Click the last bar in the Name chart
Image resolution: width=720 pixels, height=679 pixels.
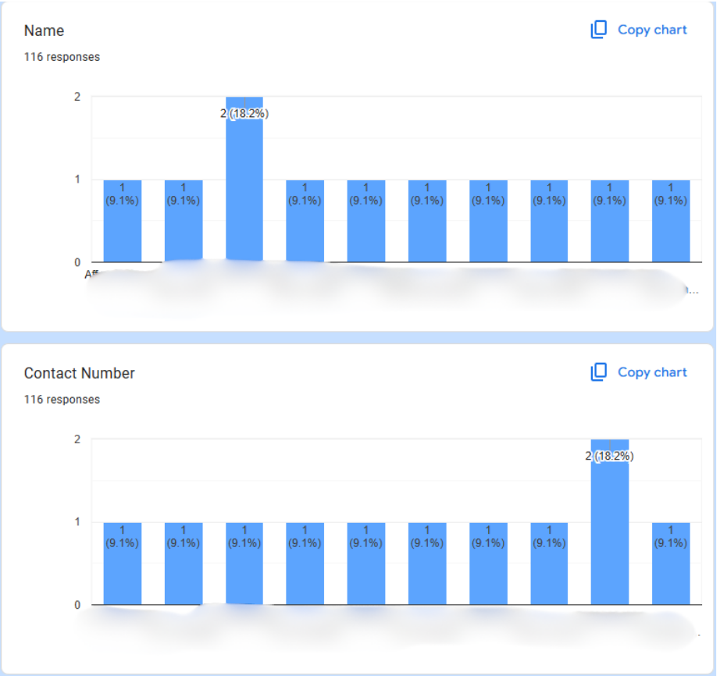[x=671, y=226]
